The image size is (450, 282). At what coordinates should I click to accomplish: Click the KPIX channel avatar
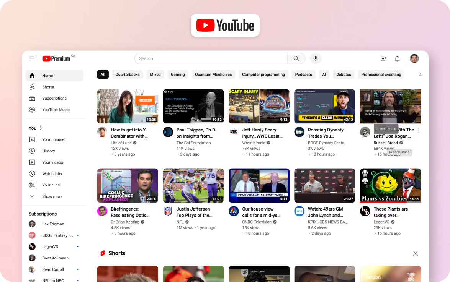click(x=299, y=211)
